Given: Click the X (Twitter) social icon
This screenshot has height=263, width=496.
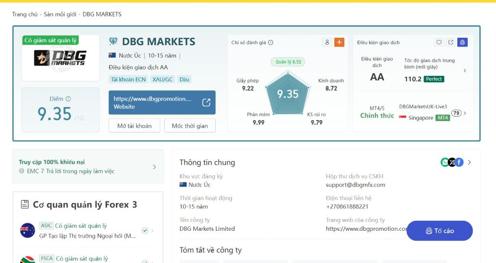Looking at the screenshot, I should click(452, 162).
